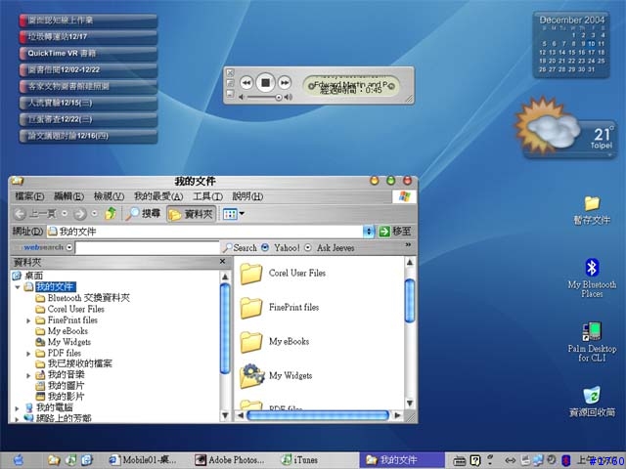Collapse the 我的文件 tree node
This screenshot has height=469, width=626.
(18, 287)
